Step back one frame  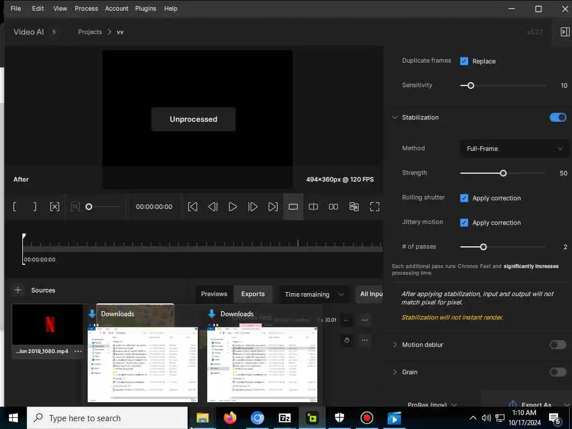point(213,207)
